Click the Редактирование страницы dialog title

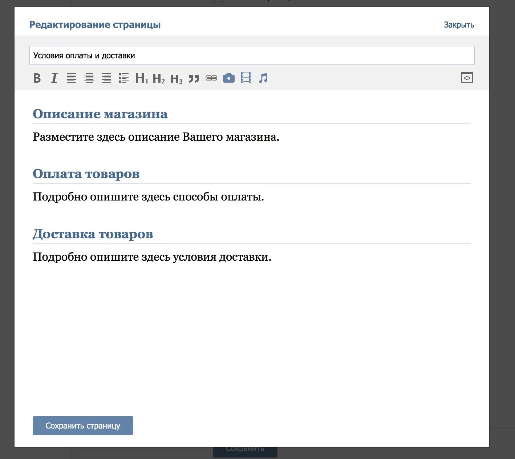click(95, 25)
